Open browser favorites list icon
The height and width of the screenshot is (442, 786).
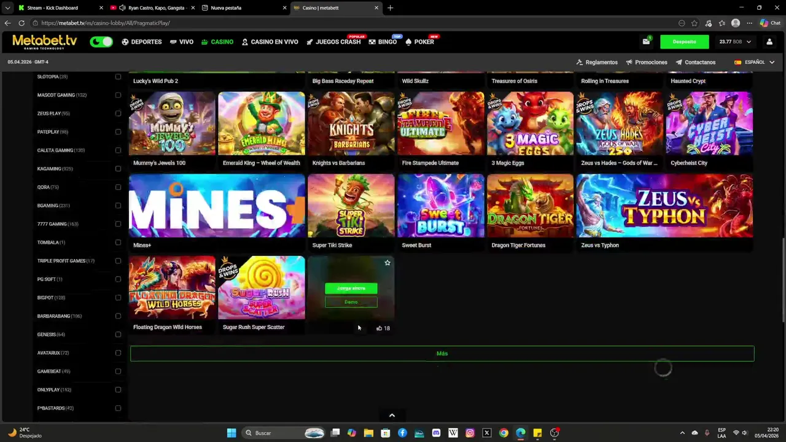[722, 23]
